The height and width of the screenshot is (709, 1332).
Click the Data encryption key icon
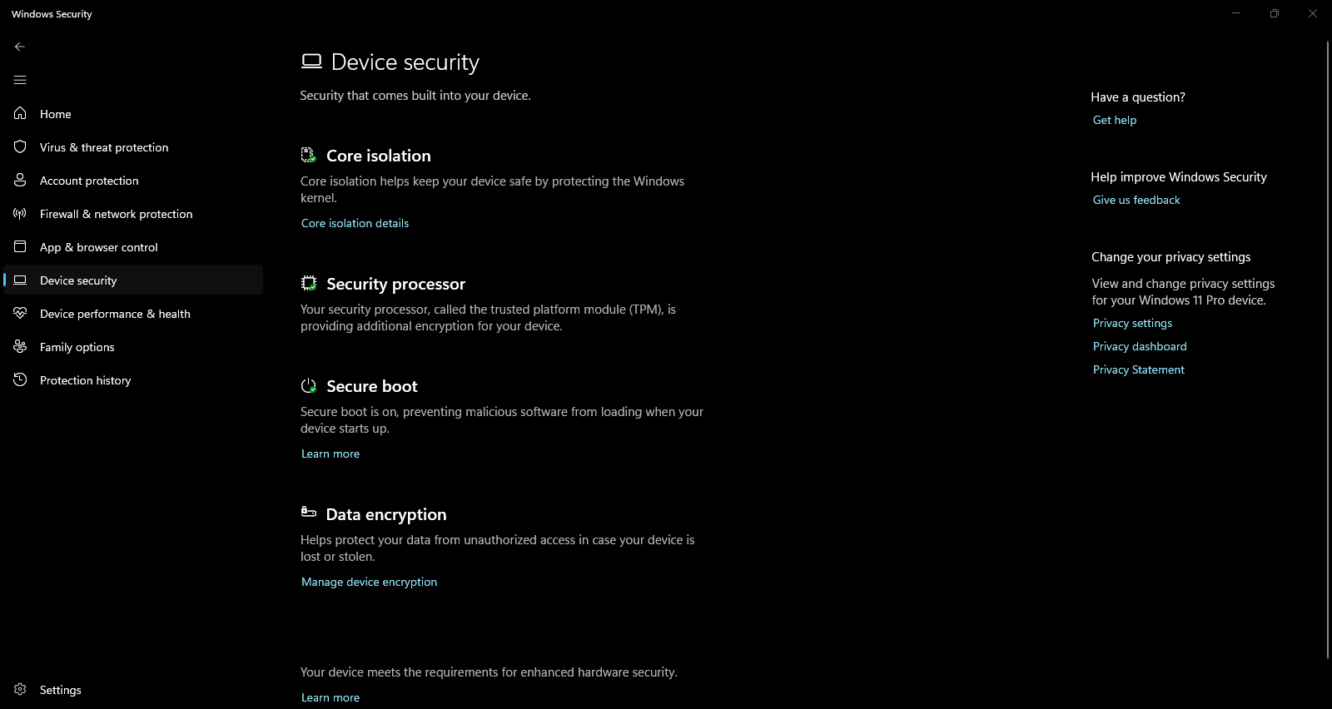pos(308,512)
